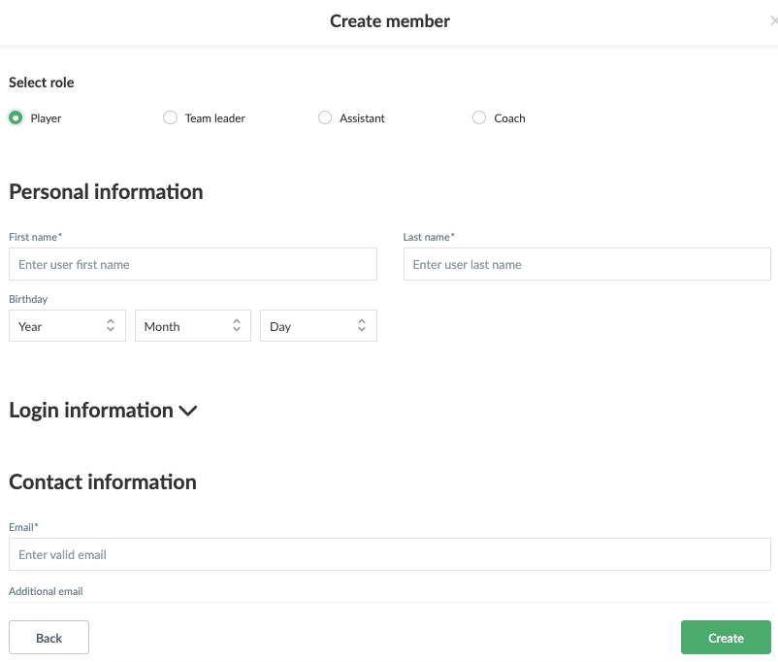Click the Back button
778x662 pixels.
point(49,637)
